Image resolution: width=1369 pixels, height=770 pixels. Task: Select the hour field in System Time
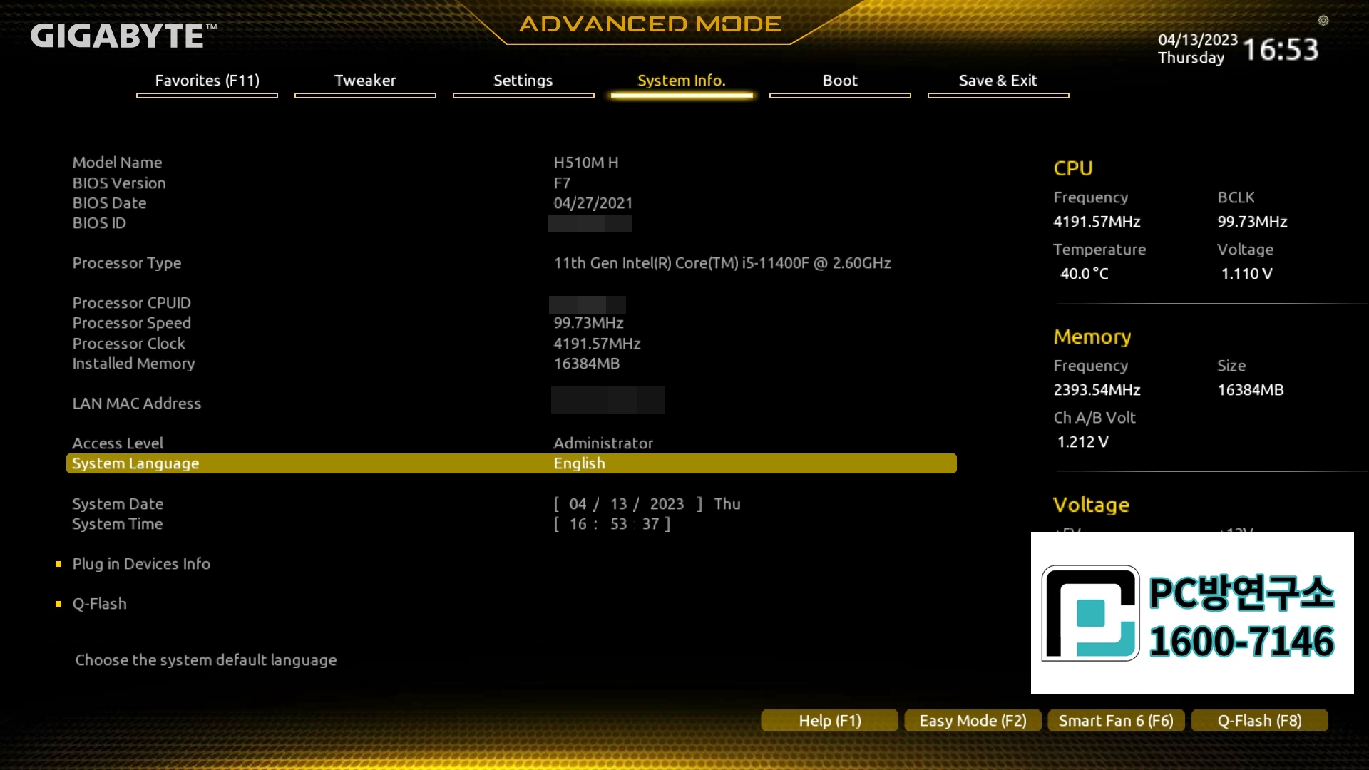(x=578, y=524)
